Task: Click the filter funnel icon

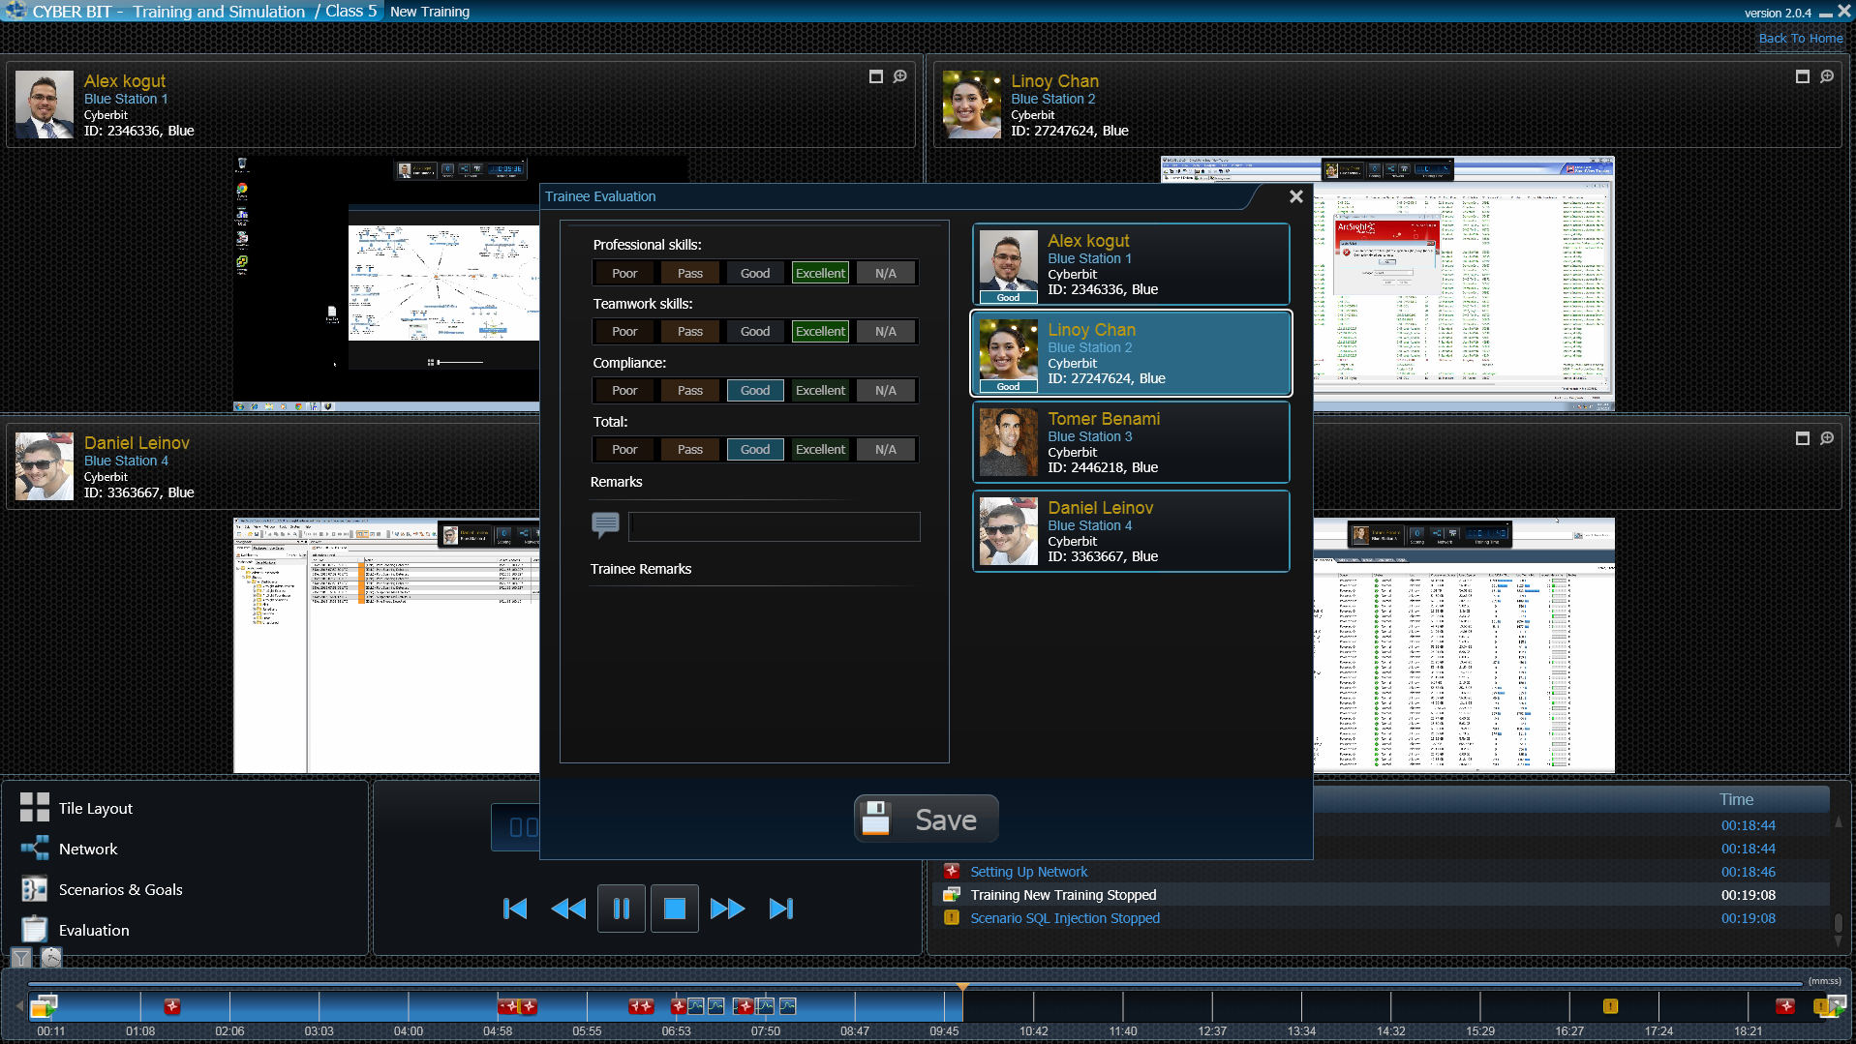Action: coord(21,957)
